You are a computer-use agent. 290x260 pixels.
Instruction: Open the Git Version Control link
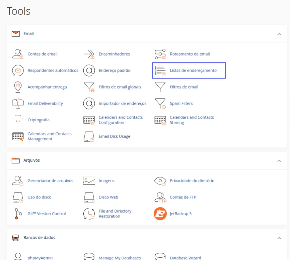pos(47,214)
